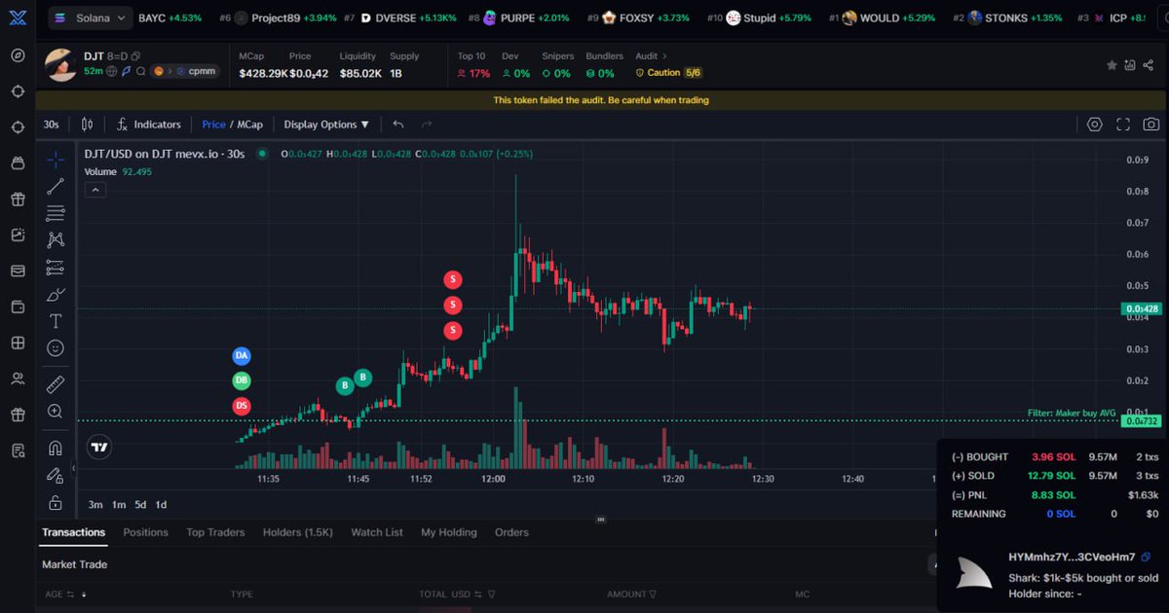Image resolution: width=1169 pixels, height=613 pixels.
Task: Select the brush drawing tool
Action: pyautogui.click(x=56, y=295)
